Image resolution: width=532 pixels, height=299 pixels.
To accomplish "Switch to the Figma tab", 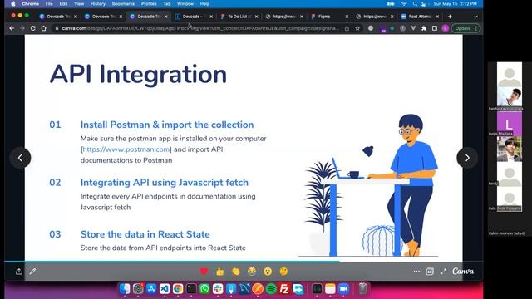I will coord(329,17).
